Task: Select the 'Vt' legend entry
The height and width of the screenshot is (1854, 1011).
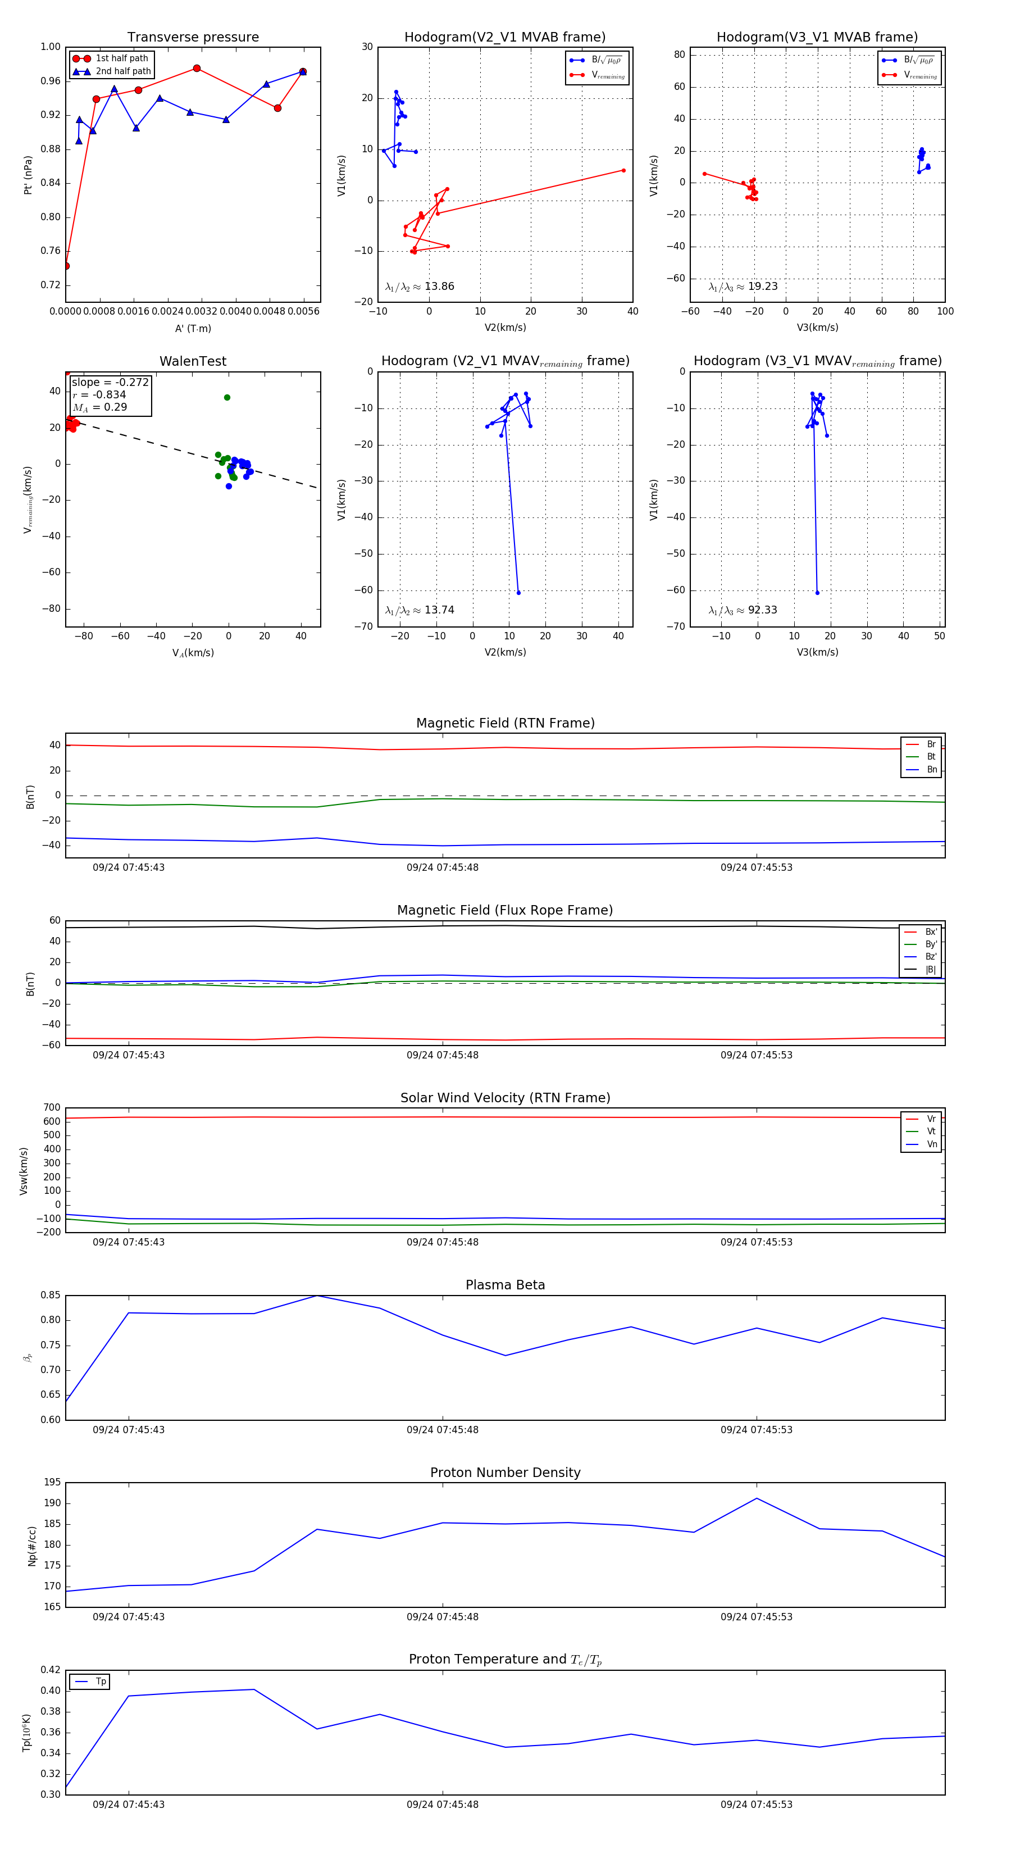Action: point(921,1132)
